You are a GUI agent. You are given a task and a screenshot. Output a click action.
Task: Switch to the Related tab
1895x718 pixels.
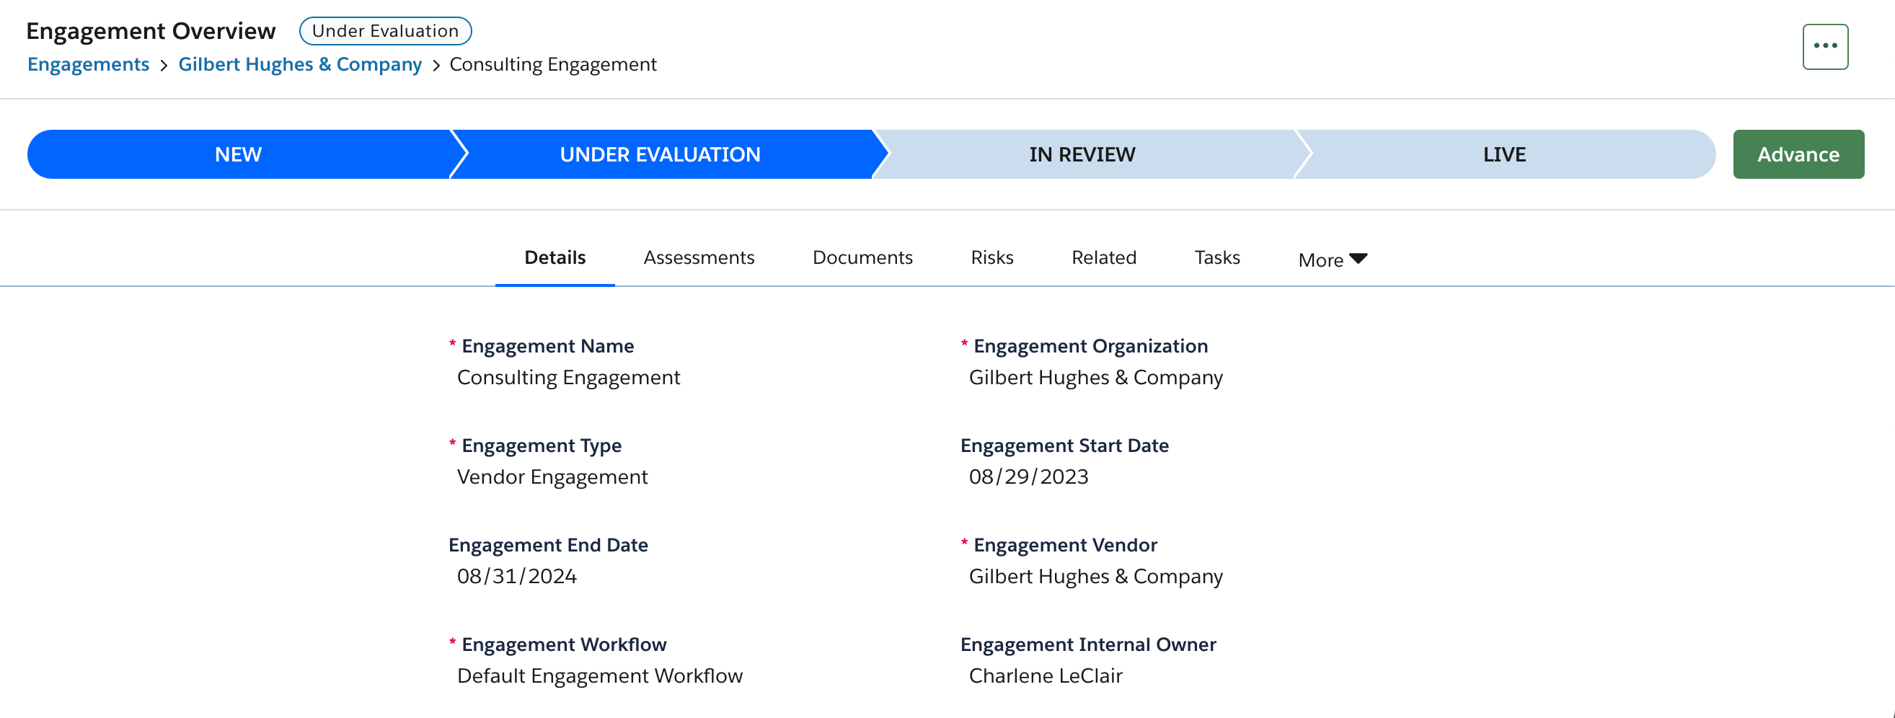(1103, 257)
